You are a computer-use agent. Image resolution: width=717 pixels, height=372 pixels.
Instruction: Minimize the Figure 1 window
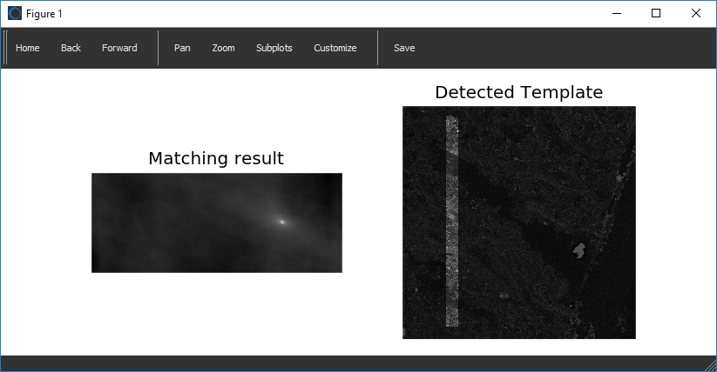[x=616, y=14]
